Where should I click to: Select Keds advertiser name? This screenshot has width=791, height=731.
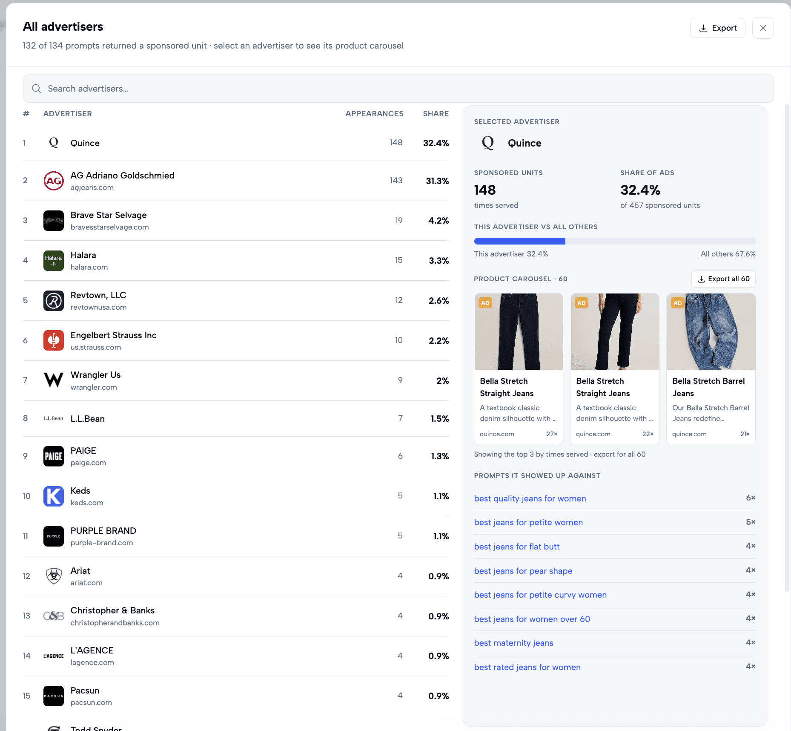(x=80, y=491)
